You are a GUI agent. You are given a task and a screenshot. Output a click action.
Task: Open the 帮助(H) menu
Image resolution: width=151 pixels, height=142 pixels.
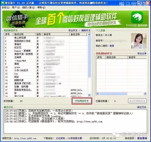[x=41, y=8]
